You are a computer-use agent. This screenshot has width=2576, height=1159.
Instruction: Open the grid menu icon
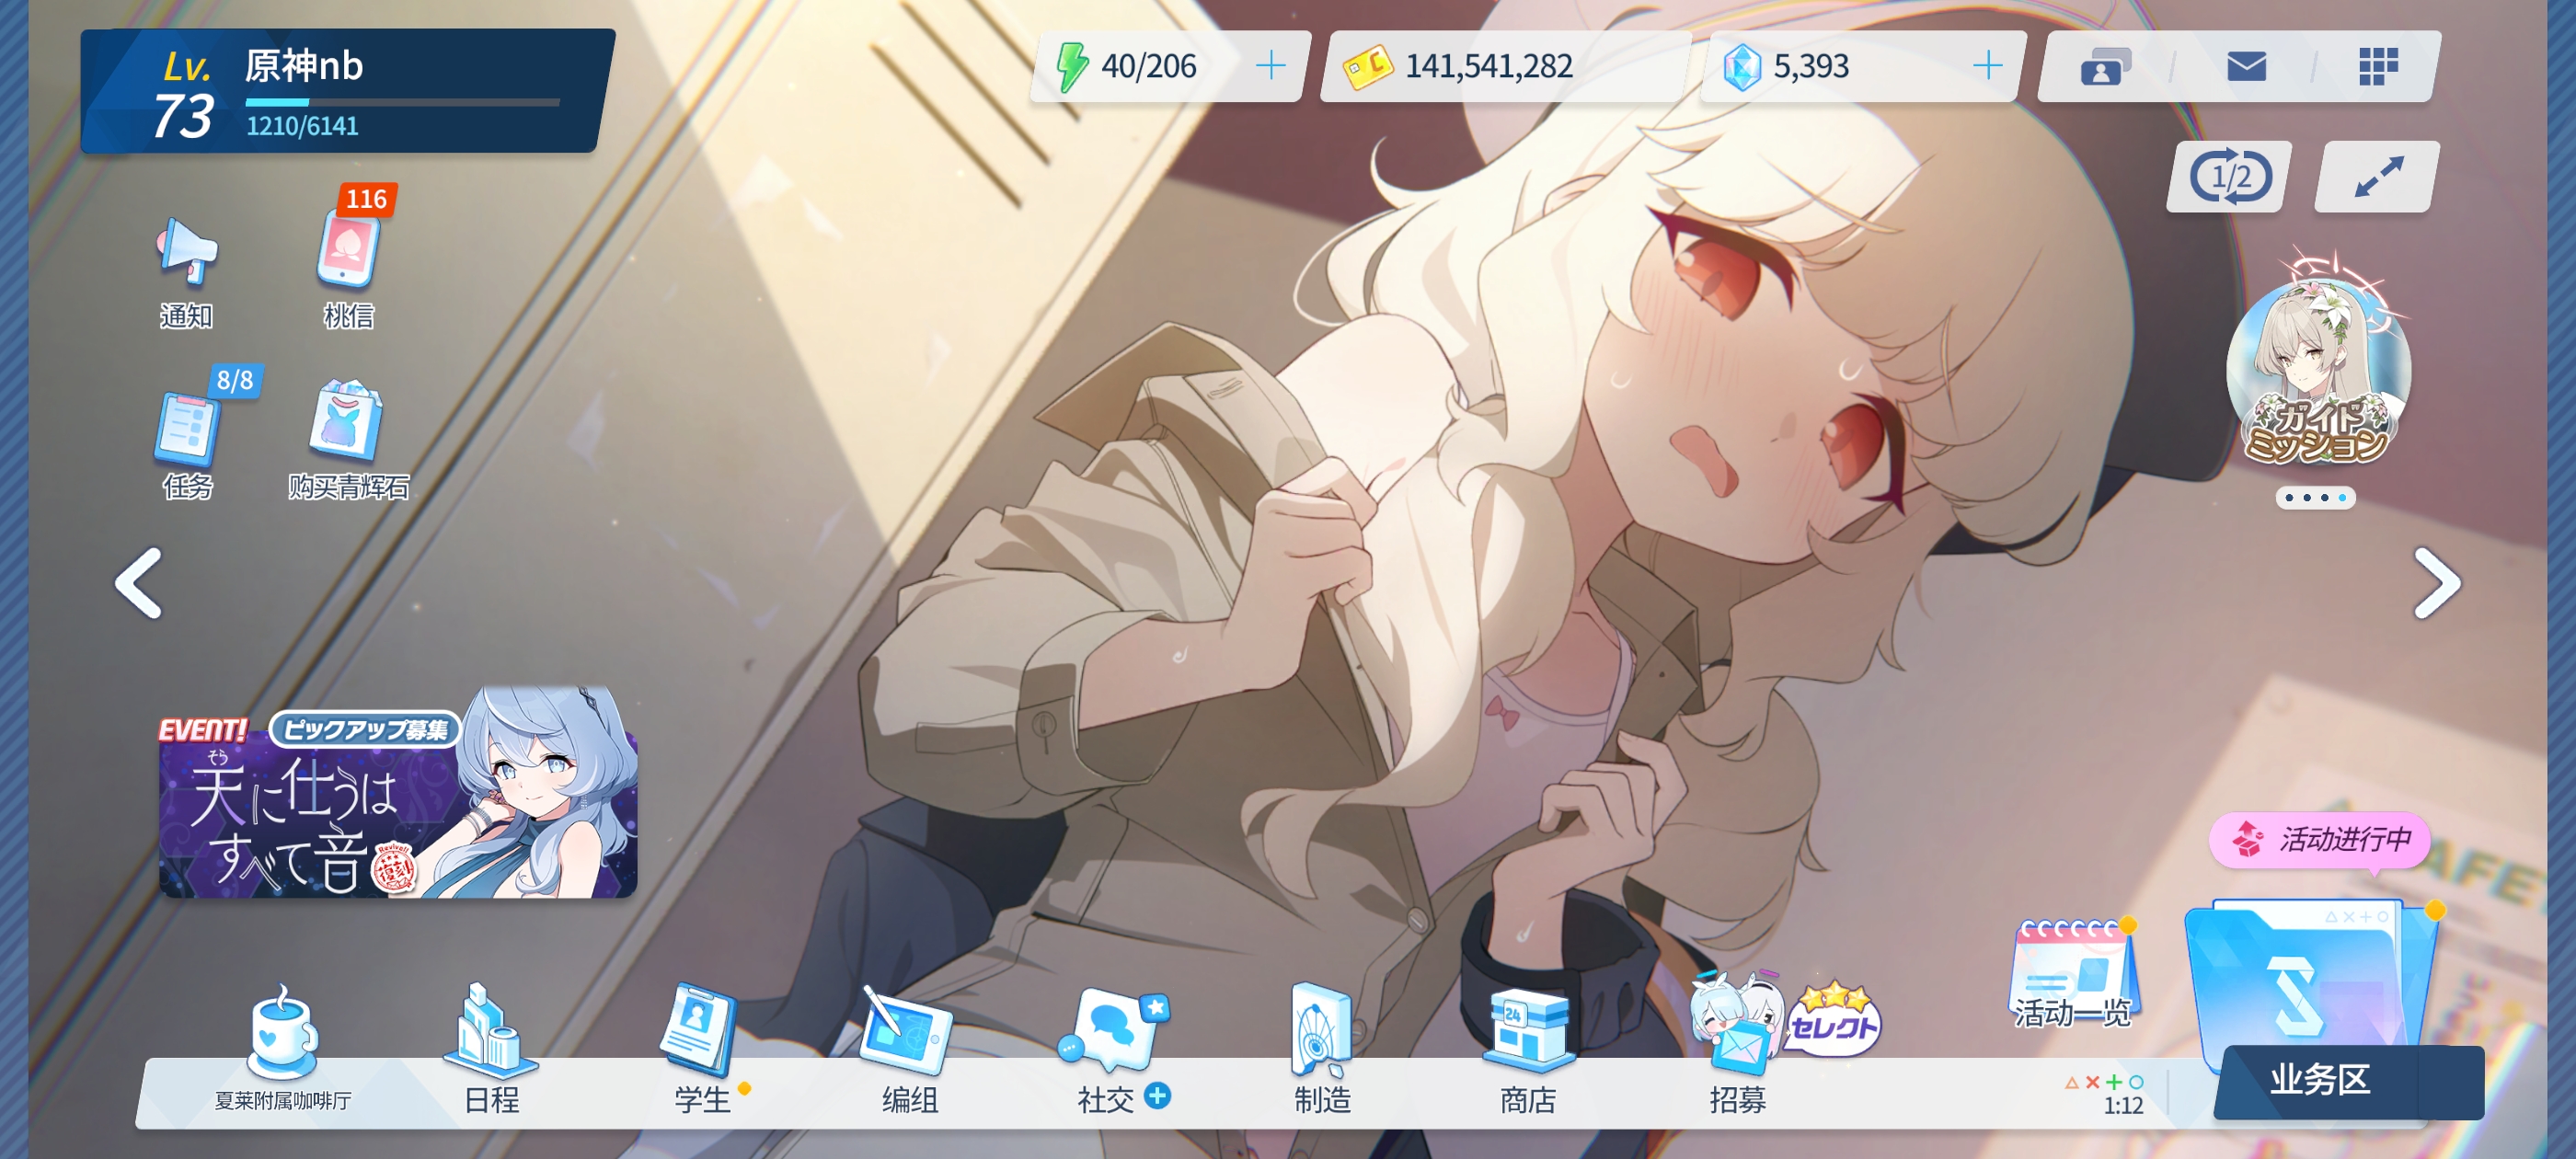2378,67
